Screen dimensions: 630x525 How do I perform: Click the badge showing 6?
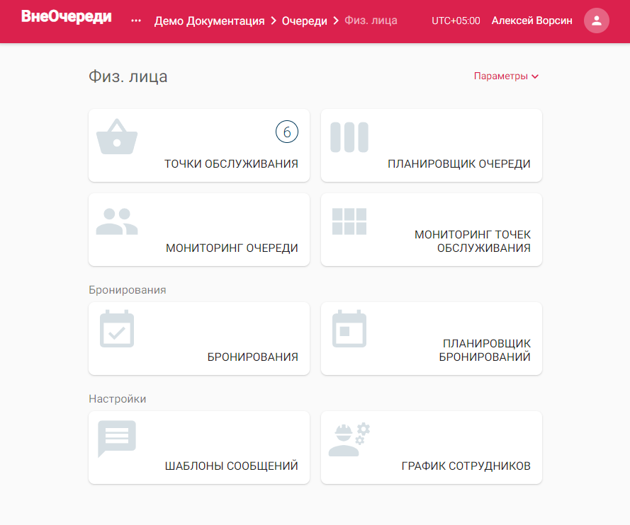pyautogui.click(x=287, y=132)
